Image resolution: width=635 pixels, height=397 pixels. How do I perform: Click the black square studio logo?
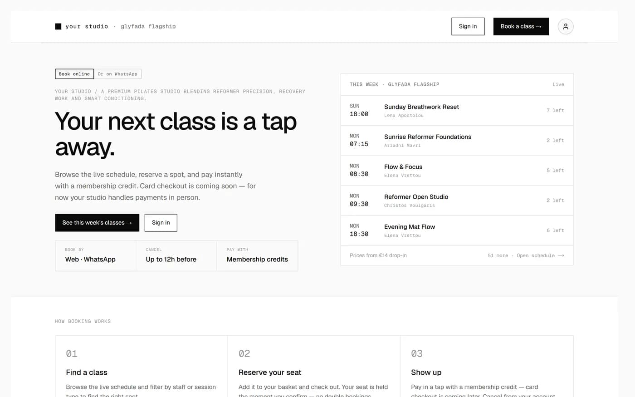click(x=58, y=26)
